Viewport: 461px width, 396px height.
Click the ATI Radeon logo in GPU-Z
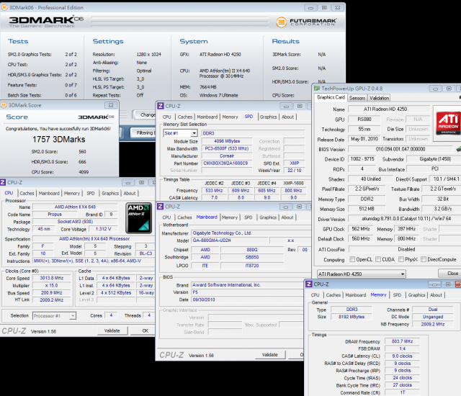tap(448, 122)
